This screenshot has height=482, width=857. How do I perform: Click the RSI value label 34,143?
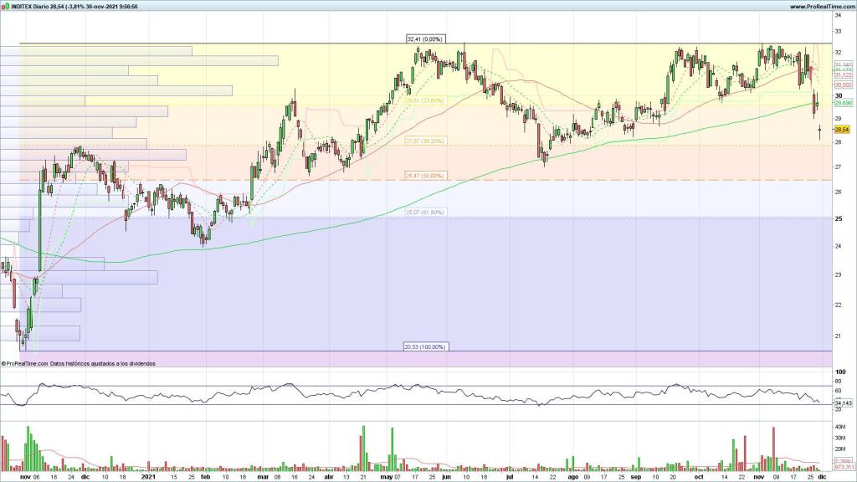click(841, 403)
